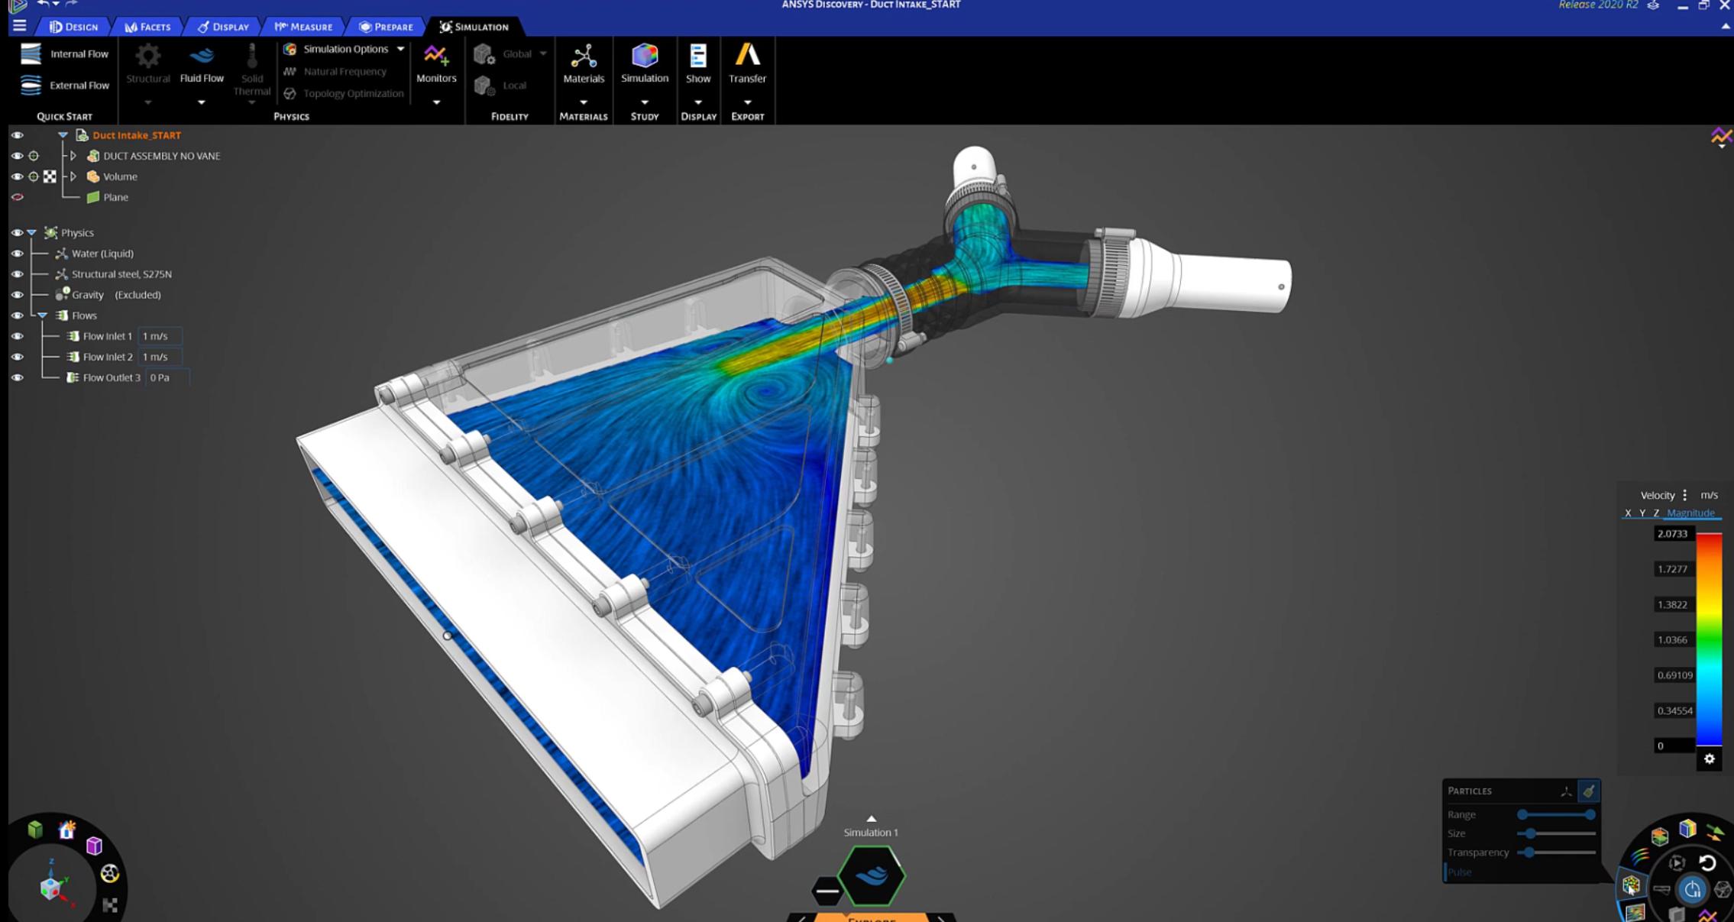
Task: Open the Measure ribbon tab
Action: [303, 26]
